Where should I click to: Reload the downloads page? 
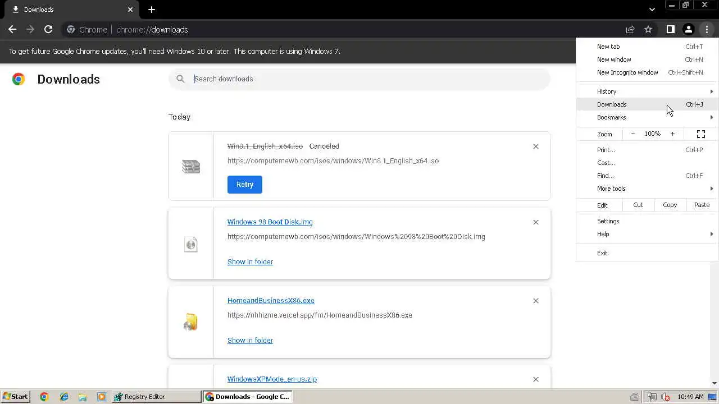pyautogui.click(x=48, y=29)
